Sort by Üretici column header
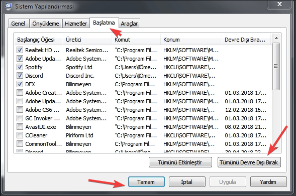 click(x=87, y=40)
